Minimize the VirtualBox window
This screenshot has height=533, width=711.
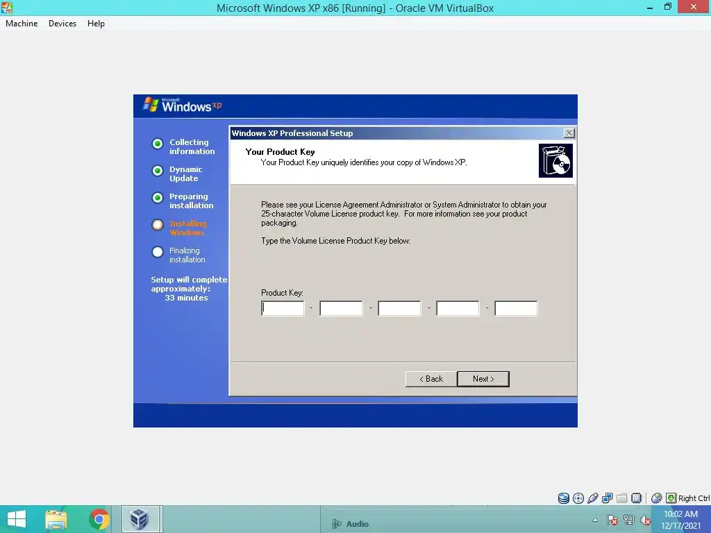[x=649, y=7]
